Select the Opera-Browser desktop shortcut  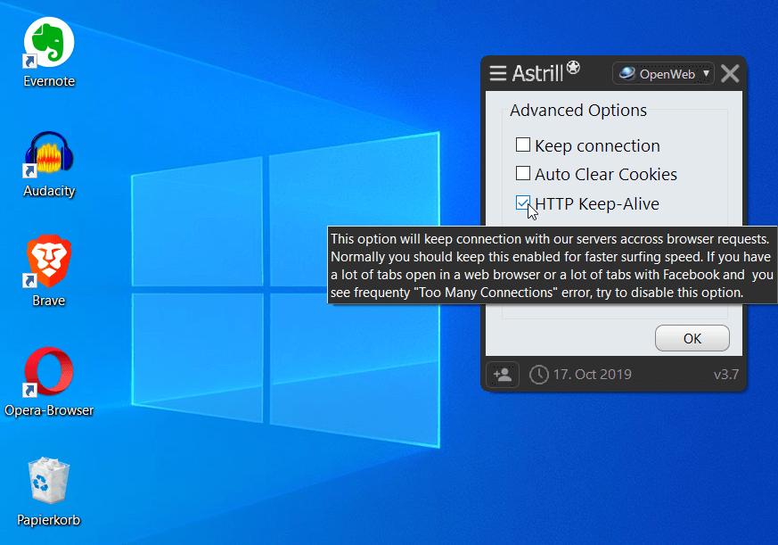tap(49, 382)
